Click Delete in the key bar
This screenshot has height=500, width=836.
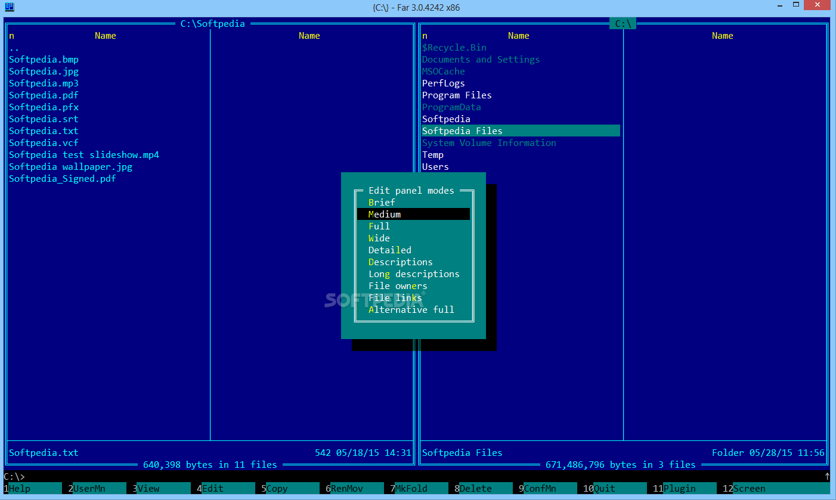(x=483, y=489)
